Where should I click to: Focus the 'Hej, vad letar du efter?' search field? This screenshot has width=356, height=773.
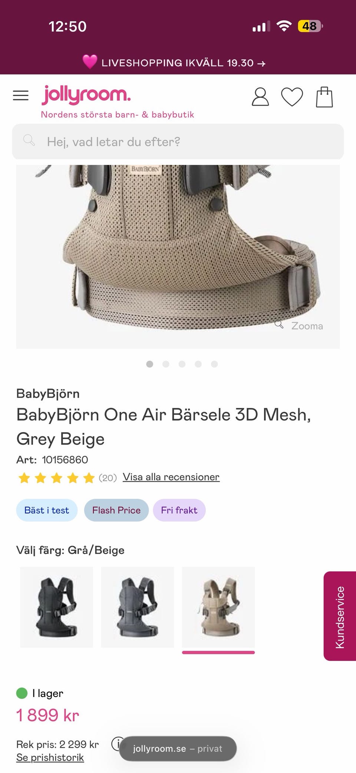178,142
